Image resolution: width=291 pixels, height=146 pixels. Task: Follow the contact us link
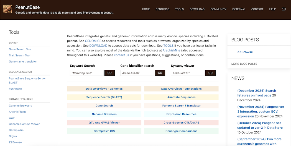click(x=122, y=55)
